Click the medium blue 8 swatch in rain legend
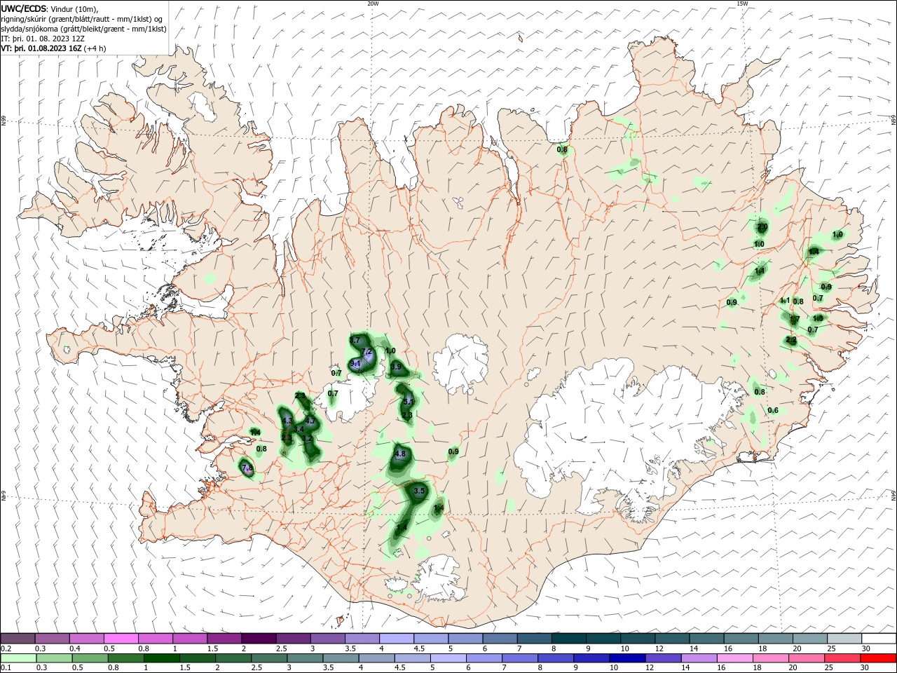 tap(556, 659)
